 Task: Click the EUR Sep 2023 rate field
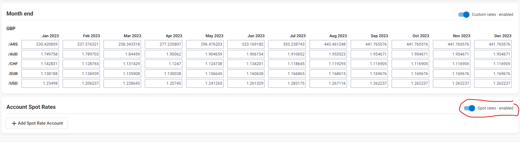point(369,74)
